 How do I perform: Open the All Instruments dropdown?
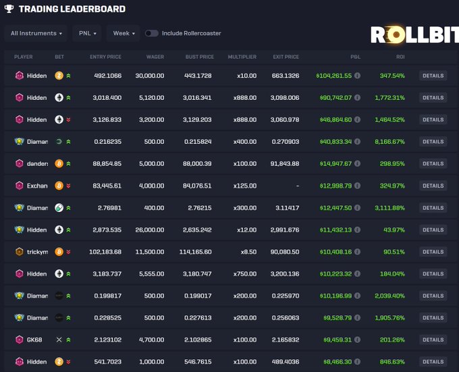36,33
